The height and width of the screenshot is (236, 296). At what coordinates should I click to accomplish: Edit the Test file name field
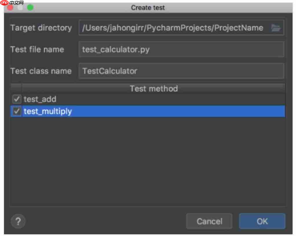[x=174, y=49]
